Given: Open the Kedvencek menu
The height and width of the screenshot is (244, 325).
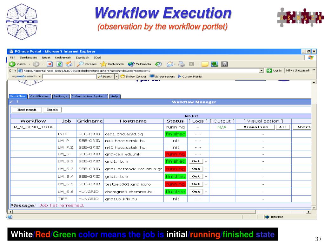Looking at the screenshot, I should tap(63, 58).
